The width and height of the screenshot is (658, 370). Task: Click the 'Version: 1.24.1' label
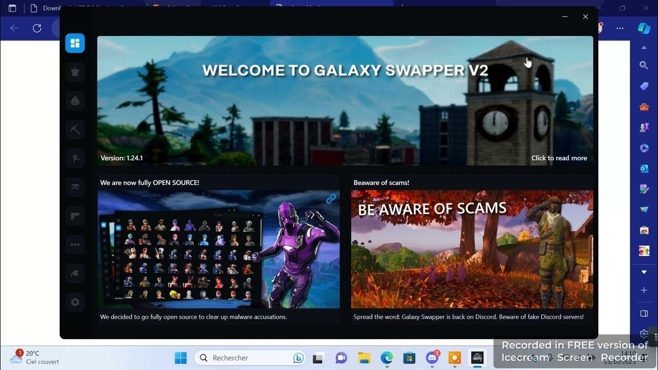coord(122,158)
